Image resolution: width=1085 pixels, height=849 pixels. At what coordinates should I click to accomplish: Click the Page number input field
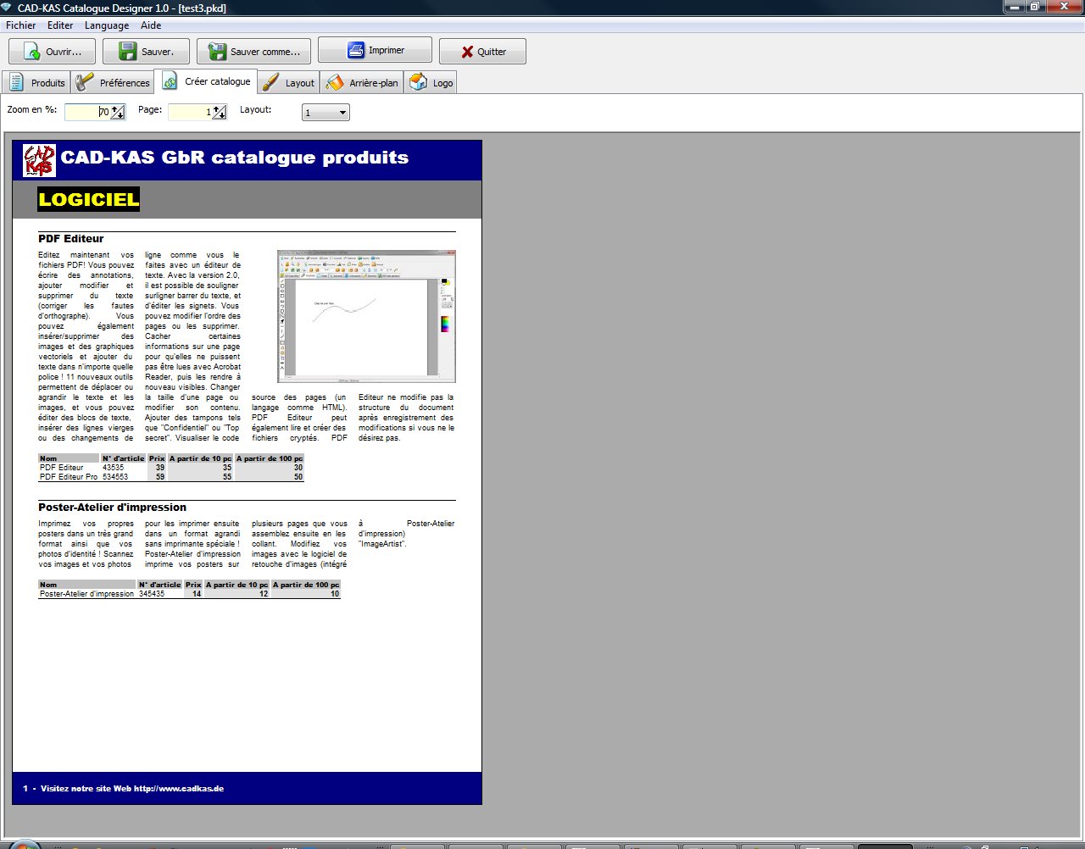(x=188, y=112)
